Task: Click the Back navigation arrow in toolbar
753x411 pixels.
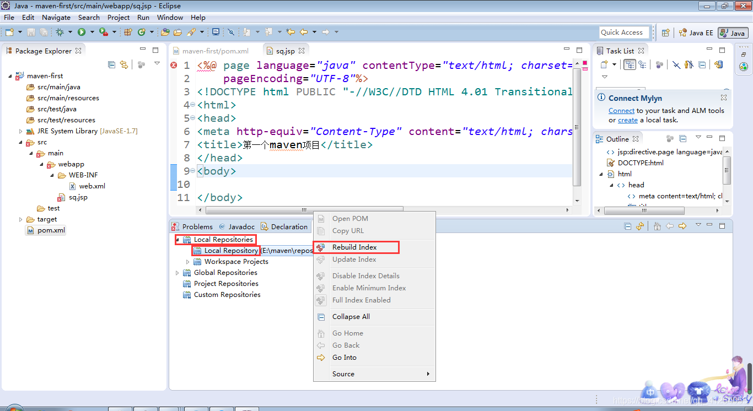Action: click(x=304, y=32)
